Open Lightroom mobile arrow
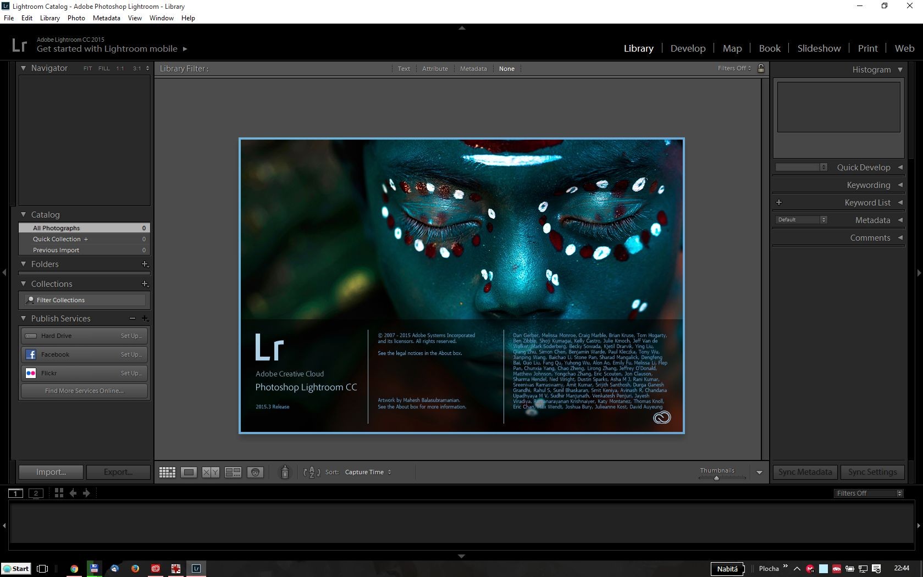923x577 pixels. [185, 49]
